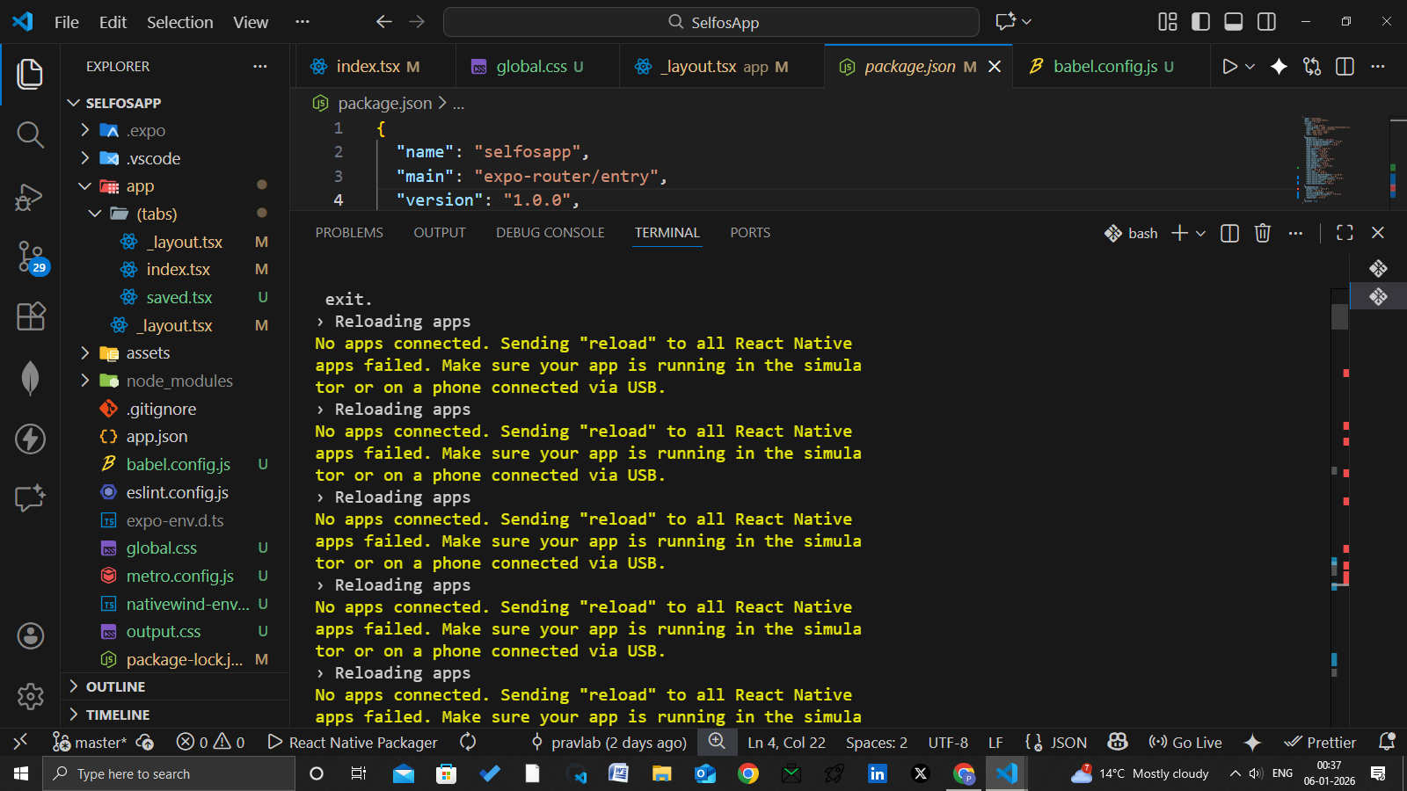Switch to the PROBLEMS panel tab
This screenshot has width=1407, height=791.
click(349, 233)
